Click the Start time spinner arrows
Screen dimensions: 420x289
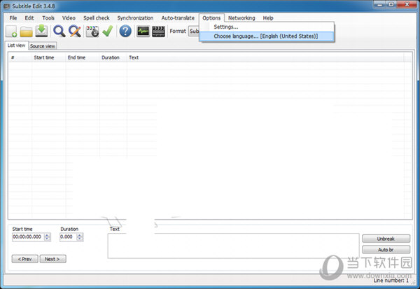[x=47, y=237]
